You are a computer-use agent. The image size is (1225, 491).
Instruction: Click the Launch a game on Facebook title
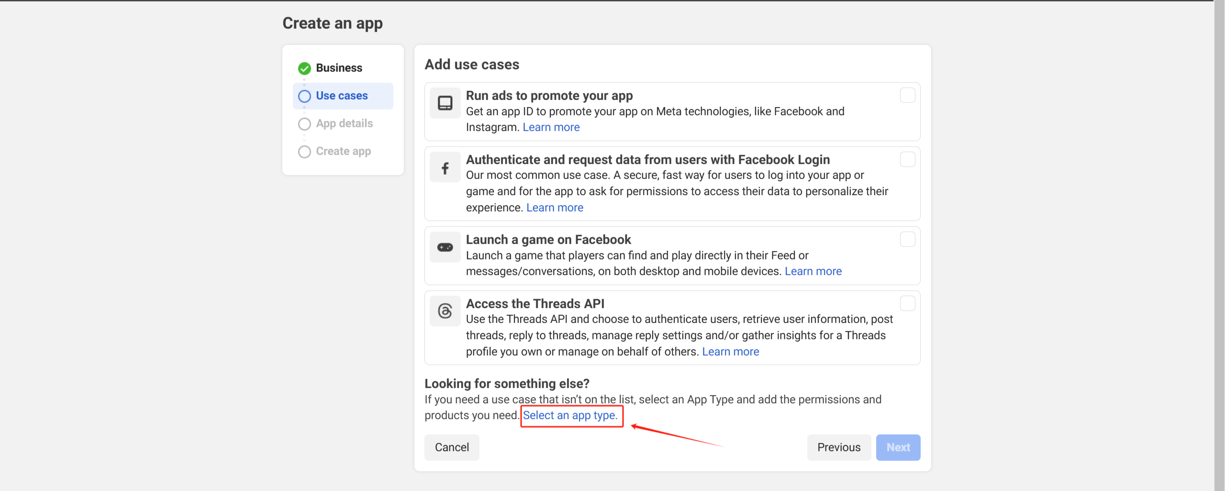point(548,240)
